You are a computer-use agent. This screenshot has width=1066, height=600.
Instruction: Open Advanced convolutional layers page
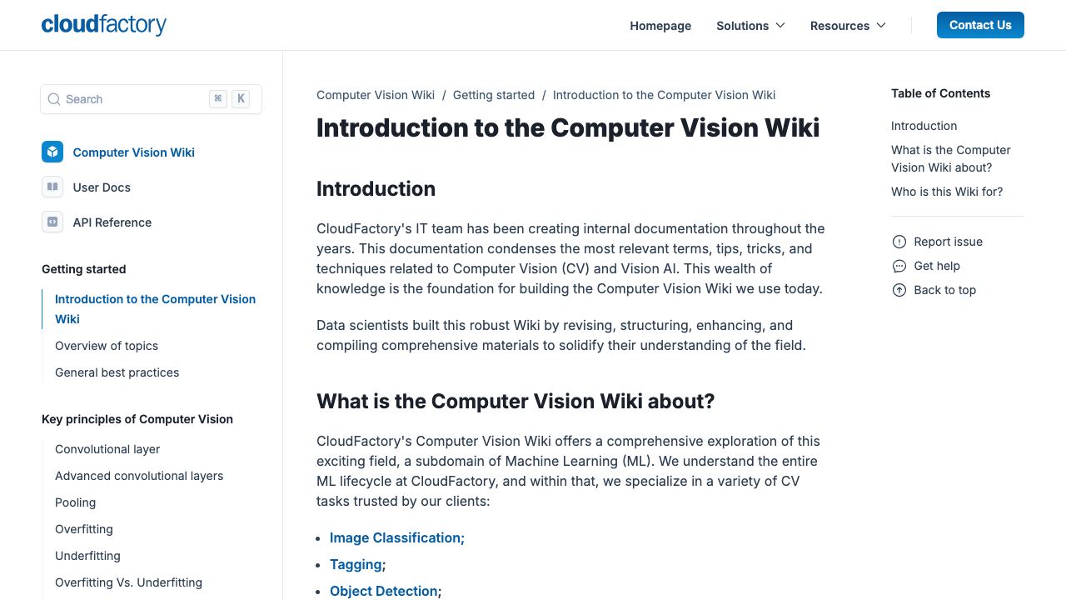[x=139, y=476]
